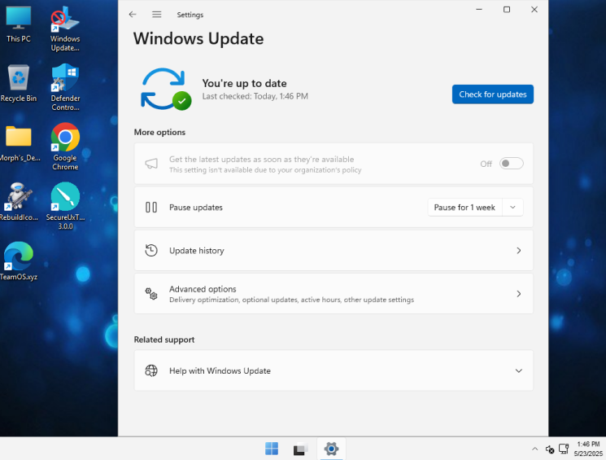Select the Recycle Bin icon
Viewport: 606px width, 460px height.
click(18, 83)
